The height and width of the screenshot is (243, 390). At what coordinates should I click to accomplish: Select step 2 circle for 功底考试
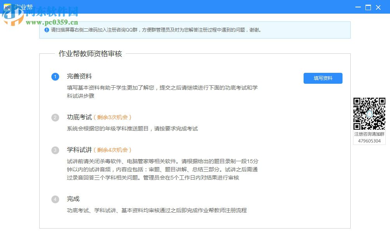[x=55, y=117]
